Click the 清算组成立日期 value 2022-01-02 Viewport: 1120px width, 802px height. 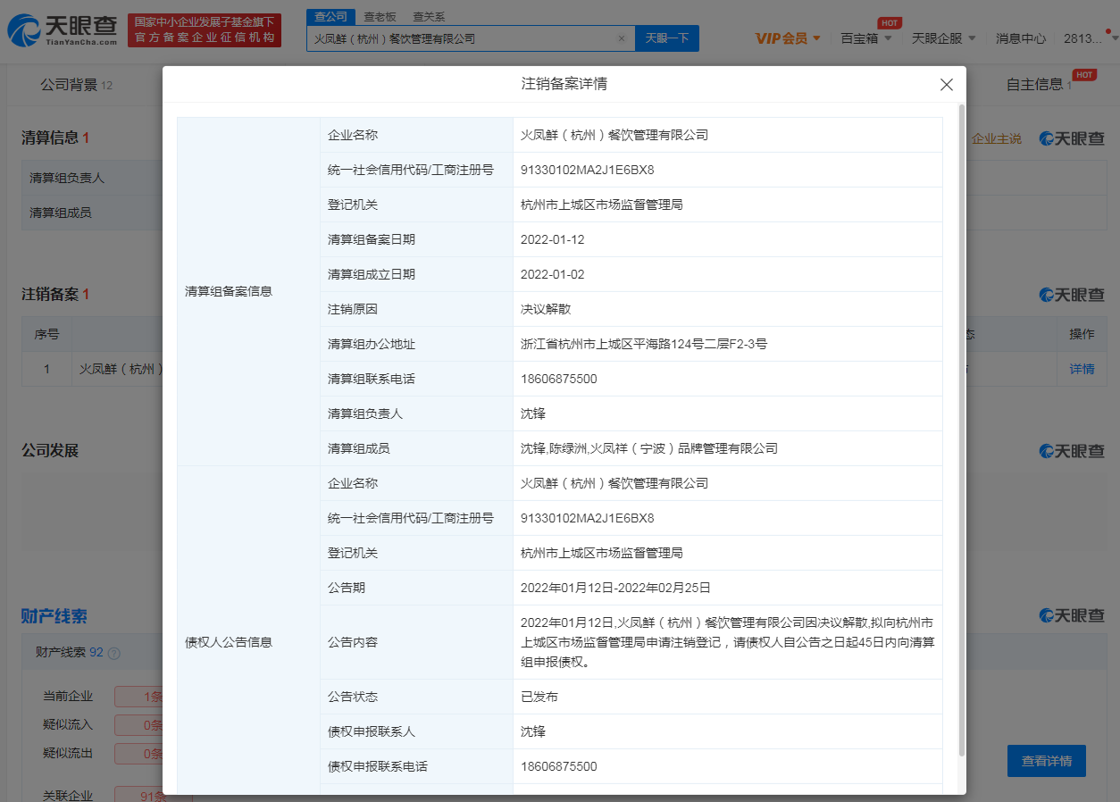[553, 274]
